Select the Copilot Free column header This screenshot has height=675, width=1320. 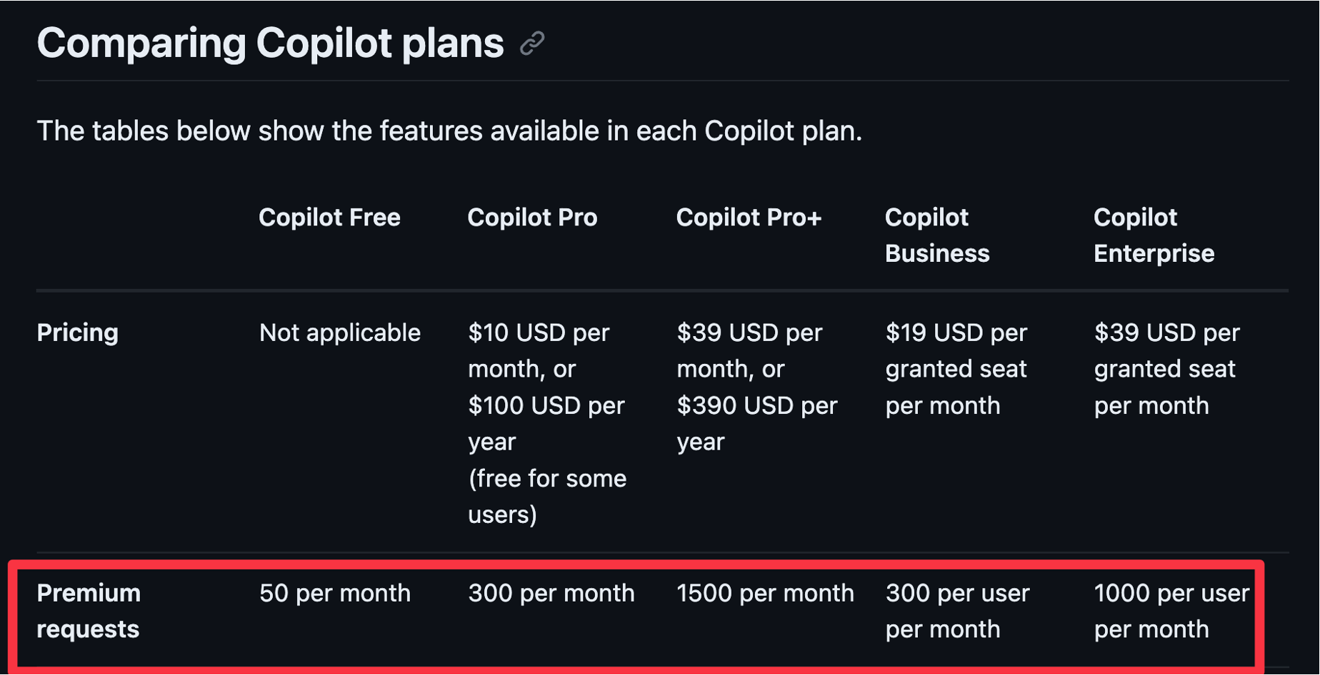(329, 218)
